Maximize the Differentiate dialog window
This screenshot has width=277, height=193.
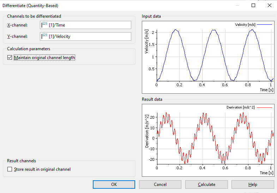253,5
